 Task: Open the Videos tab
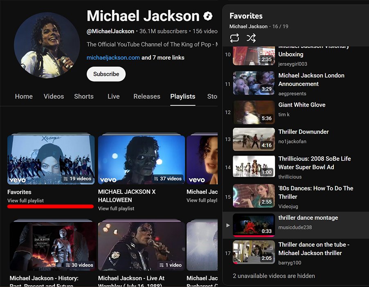tap(54, 96)
